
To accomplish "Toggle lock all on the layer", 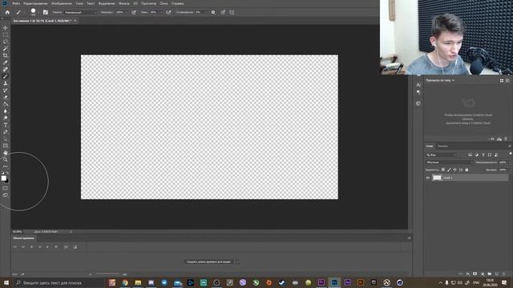I will pyautogui.click(x=467, y=170).
